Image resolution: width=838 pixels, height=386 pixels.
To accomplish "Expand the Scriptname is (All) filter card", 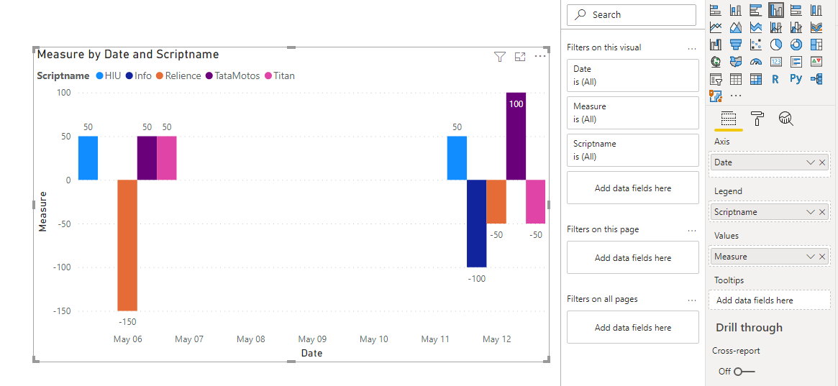I will coord(633,150).
